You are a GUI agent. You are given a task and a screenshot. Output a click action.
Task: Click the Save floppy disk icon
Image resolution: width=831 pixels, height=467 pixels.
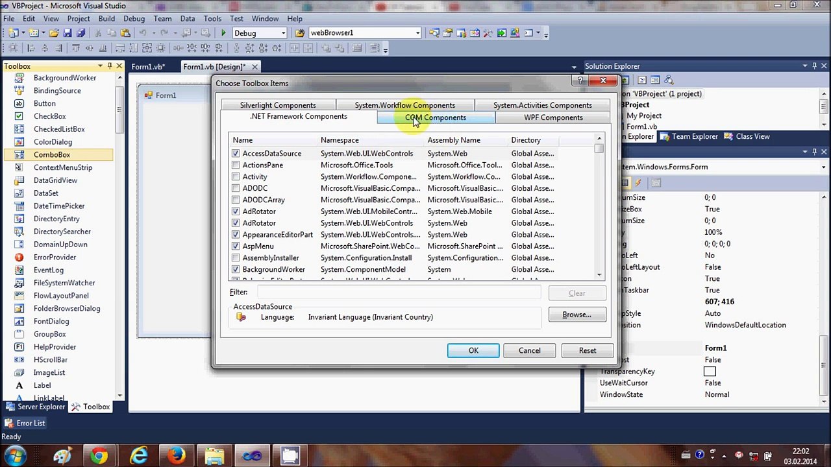[67, 32]
